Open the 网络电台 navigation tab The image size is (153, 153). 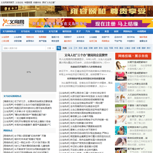click(127, 31)
